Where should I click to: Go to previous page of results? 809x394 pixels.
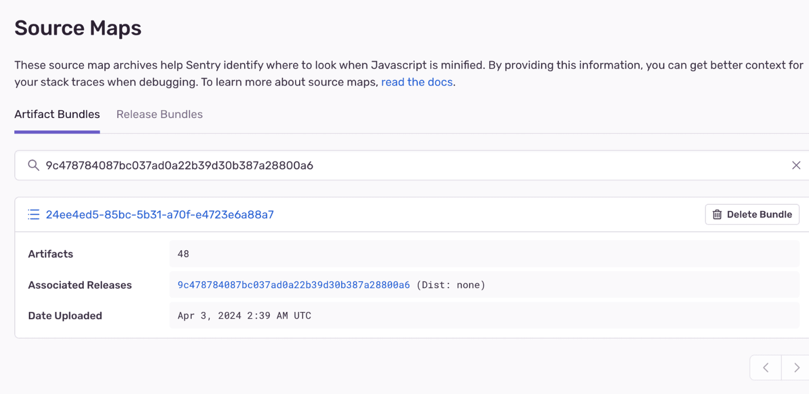tap(765, 367)
